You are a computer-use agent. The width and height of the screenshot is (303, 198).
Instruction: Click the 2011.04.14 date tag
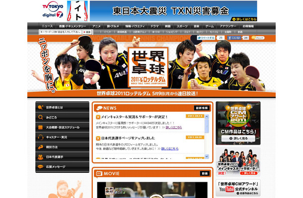coord(195,116)
